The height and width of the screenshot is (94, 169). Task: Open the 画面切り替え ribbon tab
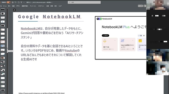(x=25, y=6)
